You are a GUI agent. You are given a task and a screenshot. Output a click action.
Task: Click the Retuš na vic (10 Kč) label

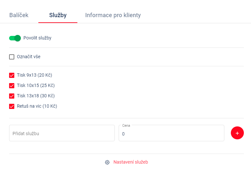point(37,106)
